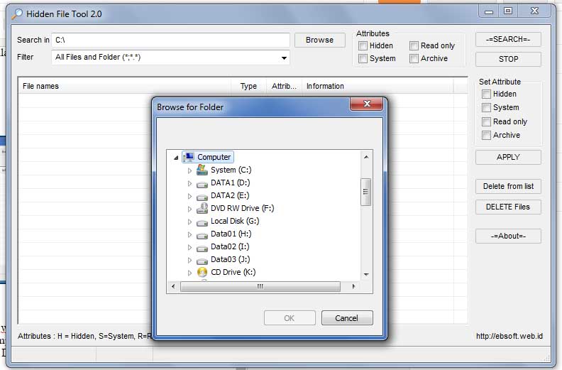Click Delete from list button
The width and height of the screenshot is (562, 370).
[x=508, y=186]
